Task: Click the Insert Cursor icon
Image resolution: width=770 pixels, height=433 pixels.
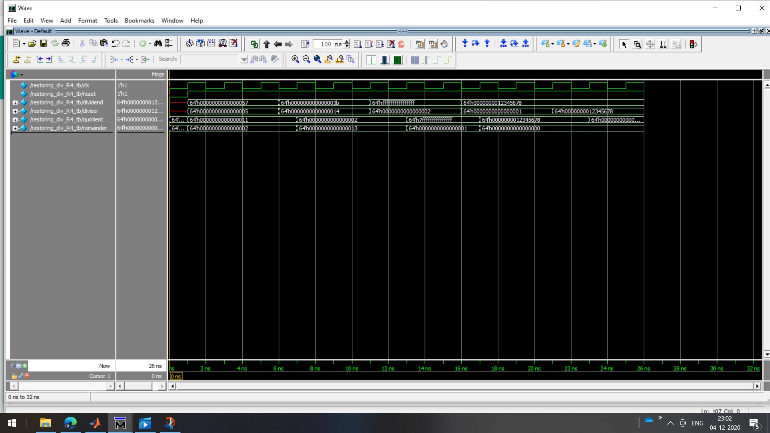Action: [x=16, y=60]
